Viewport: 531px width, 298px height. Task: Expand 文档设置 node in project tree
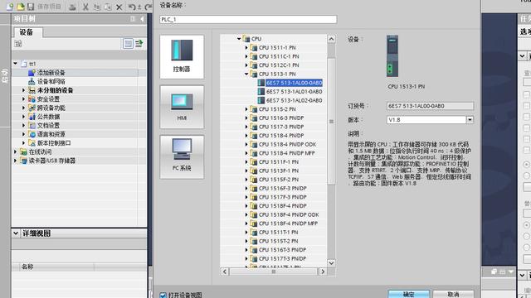[23, 125]
